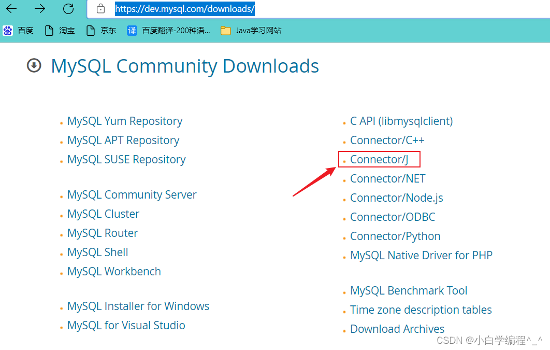Click the MySQL Community Downloads heading
The image size is (550, 350).
pyautogui.click(x=185, y=66)
